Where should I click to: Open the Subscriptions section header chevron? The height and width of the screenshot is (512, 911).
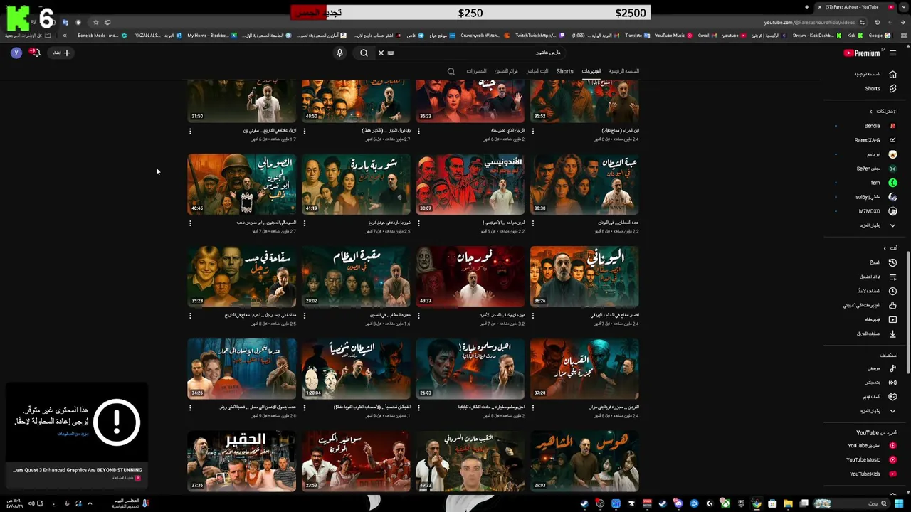[870, 112]
